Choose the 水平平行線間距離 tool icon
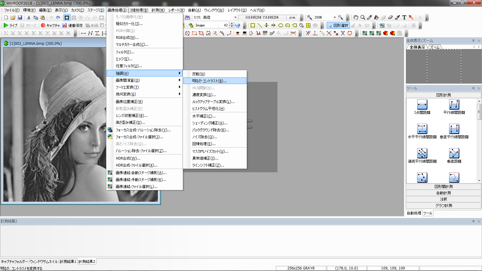The height and width of the screenshot is (271, 482). pyautogui.click(x=422, y=129)
